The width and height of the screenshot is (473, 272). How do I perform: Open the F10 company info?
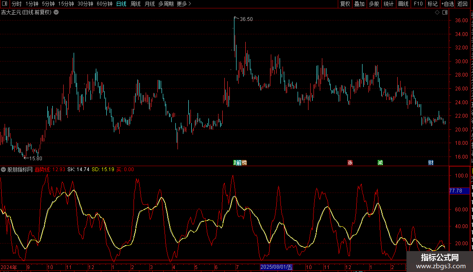tap(418, 4)
